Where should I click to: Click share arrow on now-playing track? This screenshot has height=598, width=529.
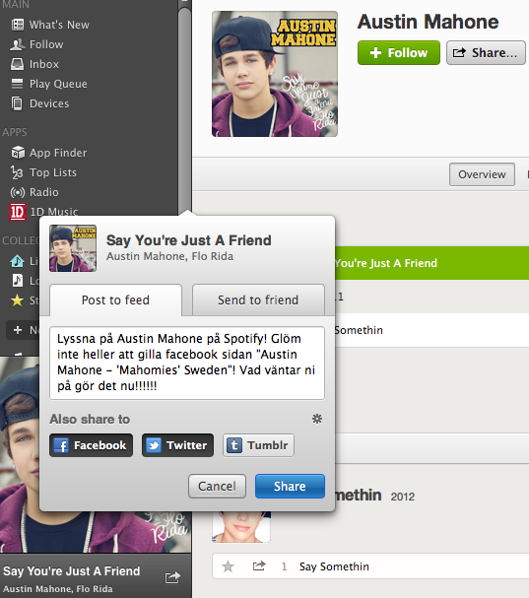172,577
